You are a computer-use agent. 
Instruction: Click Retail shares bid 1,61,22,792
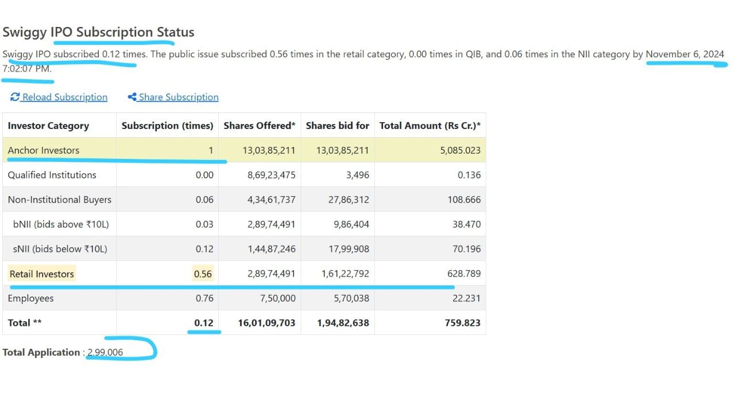pos(346,274)
